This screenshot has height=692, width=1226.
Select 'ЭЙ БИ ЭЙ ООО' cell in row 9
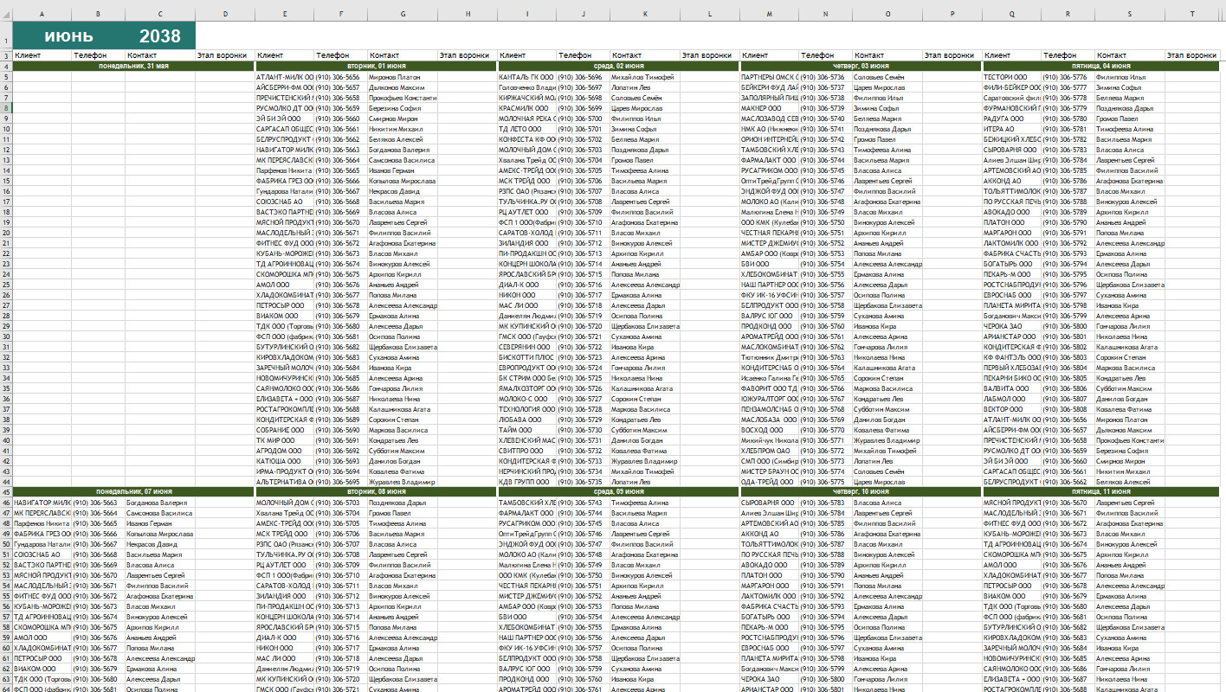[284, 118]
